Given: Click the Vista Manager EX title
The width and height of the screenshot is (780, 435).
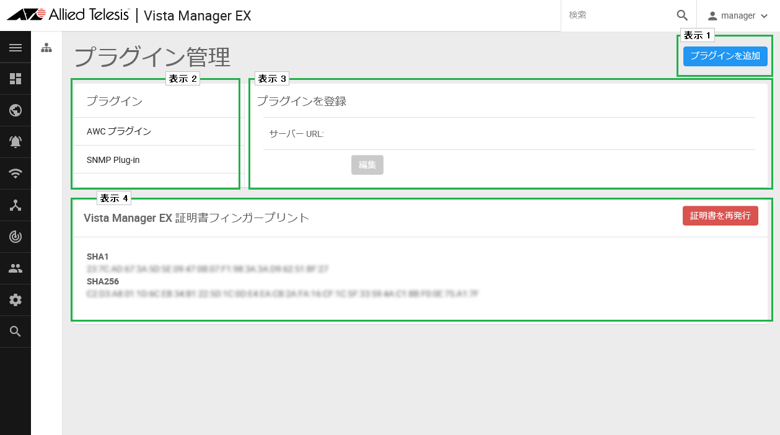Looking at the screenshot, I should point(198,15).
